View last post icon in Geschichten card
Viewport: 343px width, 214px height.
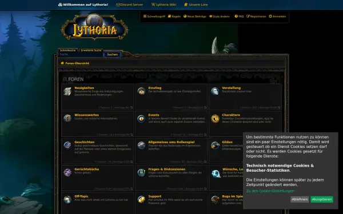tap(131, 161)
